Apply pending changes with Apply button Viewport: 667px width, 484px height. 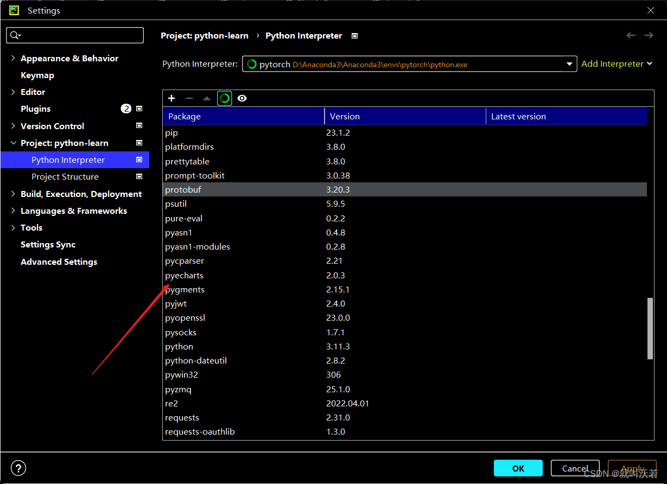[632, 468]
